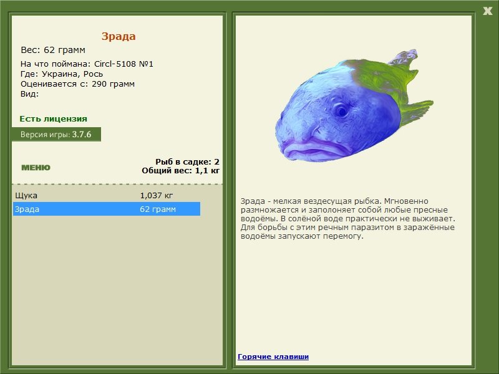Click the Где: Украина, Рось line
The width and height of the screenshot is (499, 374).
pos(62,74)
